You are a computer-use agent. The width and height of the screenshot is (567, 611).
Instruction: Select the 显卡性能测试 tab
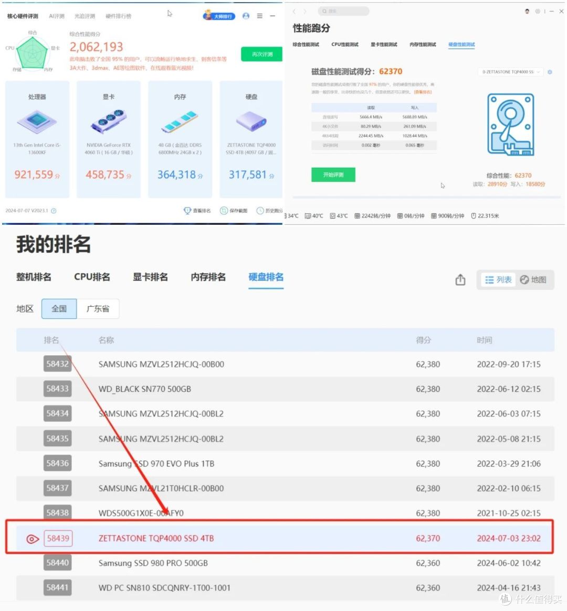(384, 45)
